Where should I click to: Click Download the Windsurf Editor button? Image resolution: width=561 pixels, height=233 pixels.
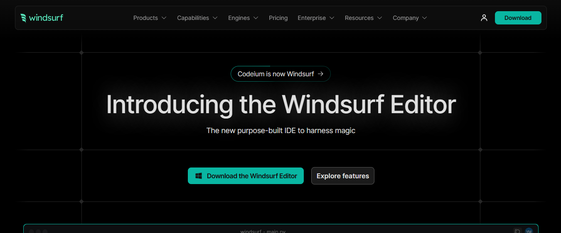[x=246, y=176]
